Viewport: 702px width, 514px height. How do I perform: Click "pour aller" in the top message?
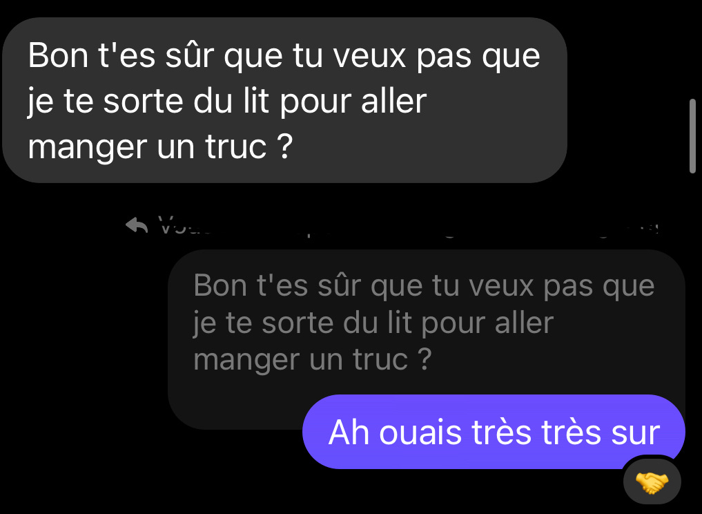pyautogui.click(x=353, y=102)
